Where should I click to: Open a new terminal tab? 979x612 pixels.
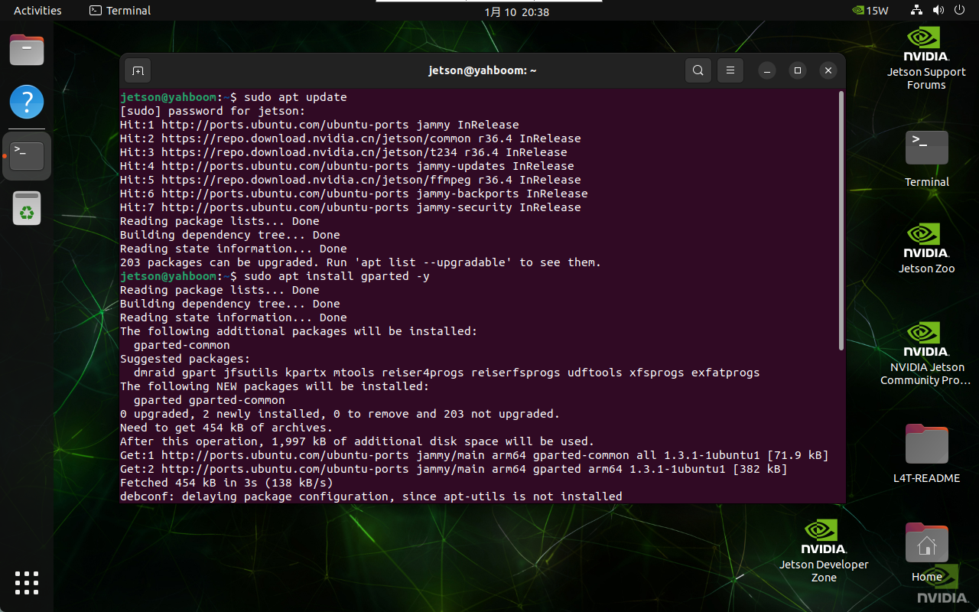[138, 70]
